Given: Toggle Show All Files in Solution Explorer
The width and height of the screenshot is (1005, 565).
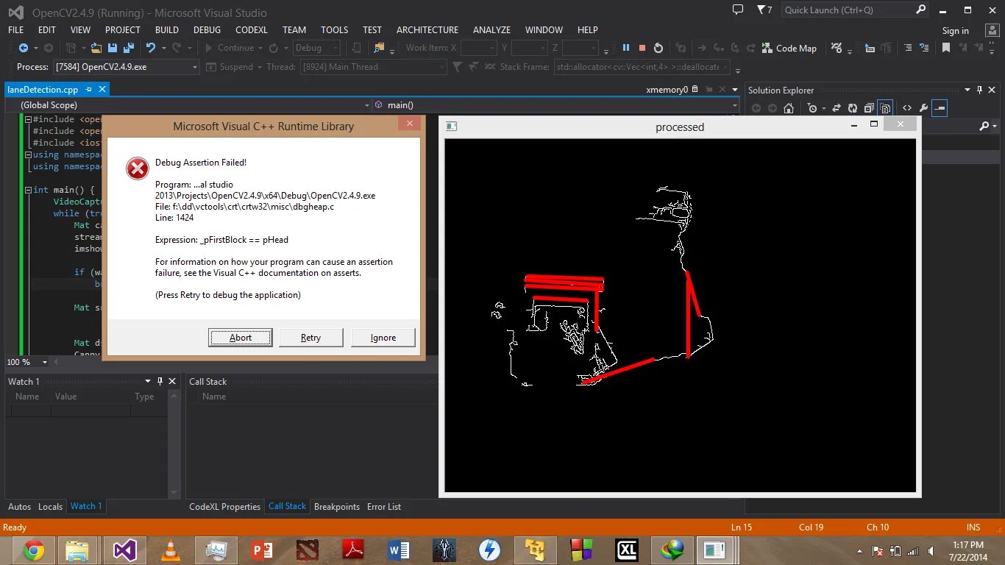Looking at the screenshot, I should click(x=886, y=108).
